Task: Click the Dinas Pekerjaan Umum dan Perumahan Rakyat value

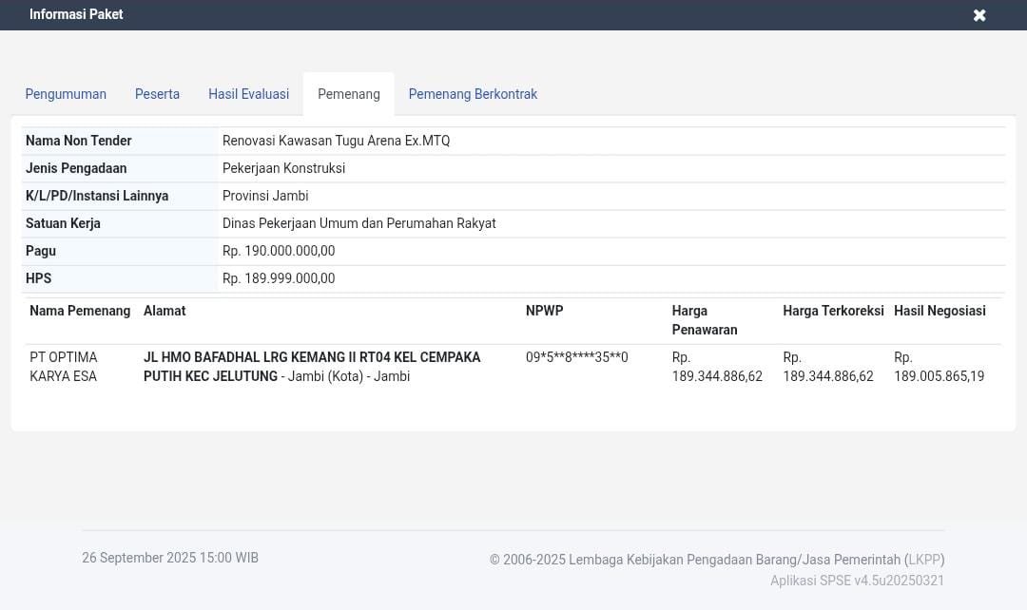Action: (358, 223)
